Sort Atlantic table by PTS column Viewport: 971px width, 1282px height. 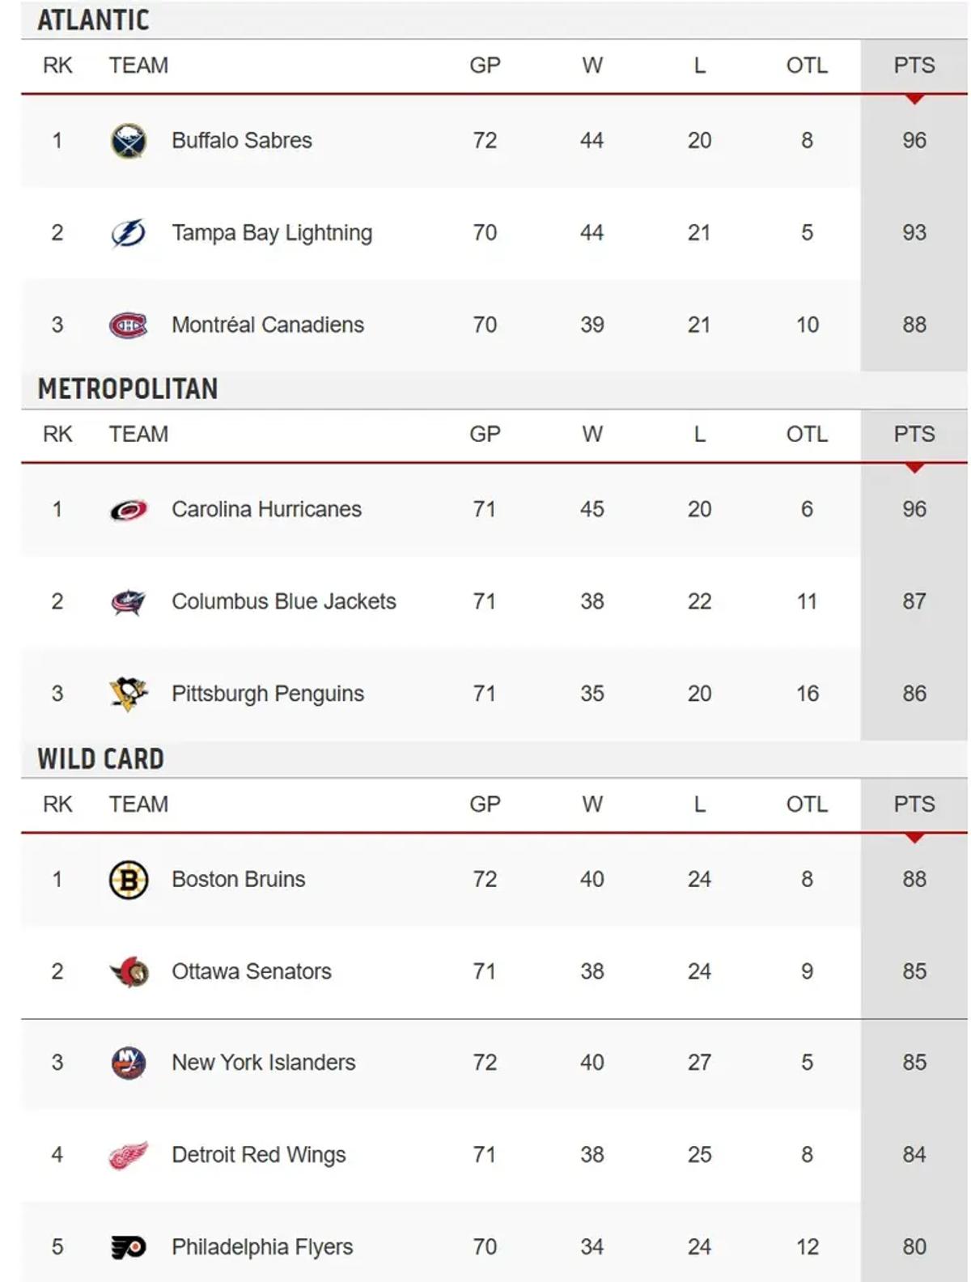(x=914, y=66)
